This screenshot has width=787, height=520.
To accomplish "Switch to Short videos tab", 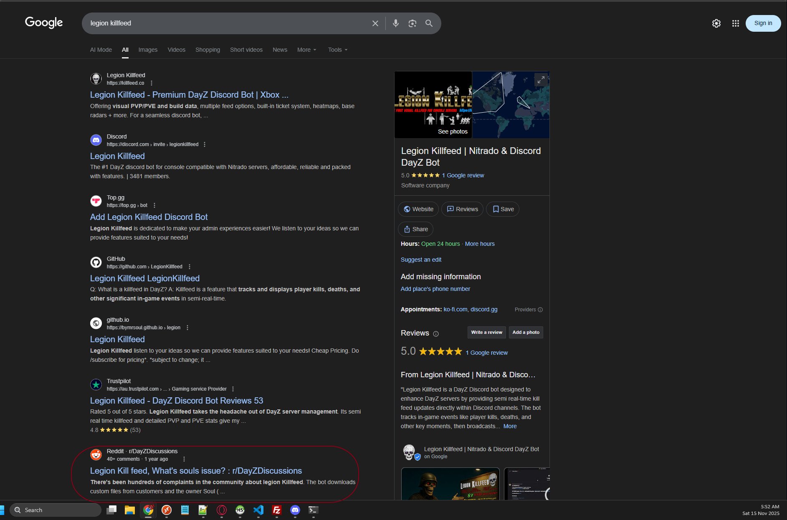I will pyautogui.click(x=246, y=50).
